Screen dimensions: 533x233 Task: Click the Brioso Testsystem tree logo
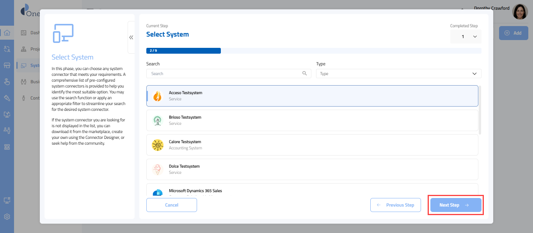[157, 121]
